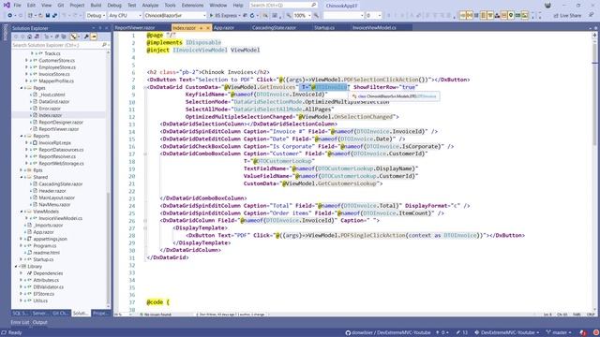The width and height of the screenshot is (600, 337).
Task: Toggle the Solution Explorer pending changes filter
Action: [x=47, y=37]
